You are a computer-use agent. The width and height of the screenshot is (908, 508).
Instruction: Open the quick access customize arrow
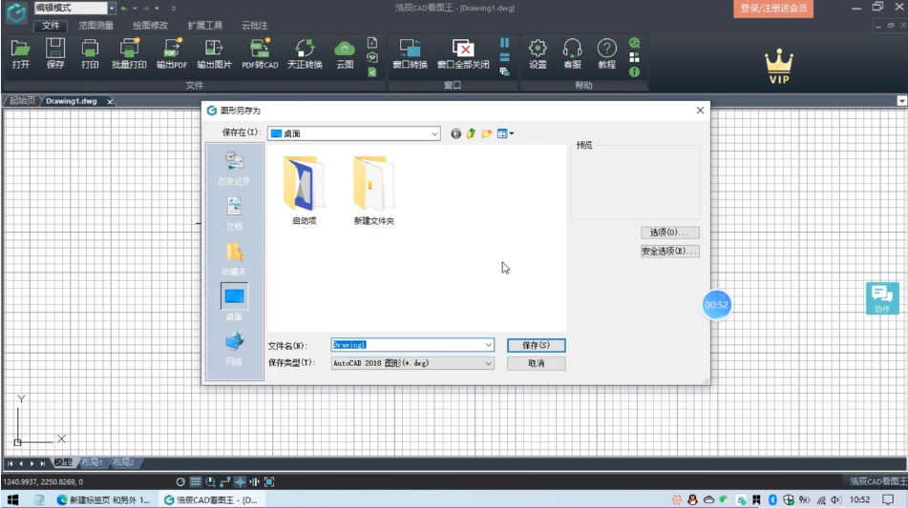173,8
